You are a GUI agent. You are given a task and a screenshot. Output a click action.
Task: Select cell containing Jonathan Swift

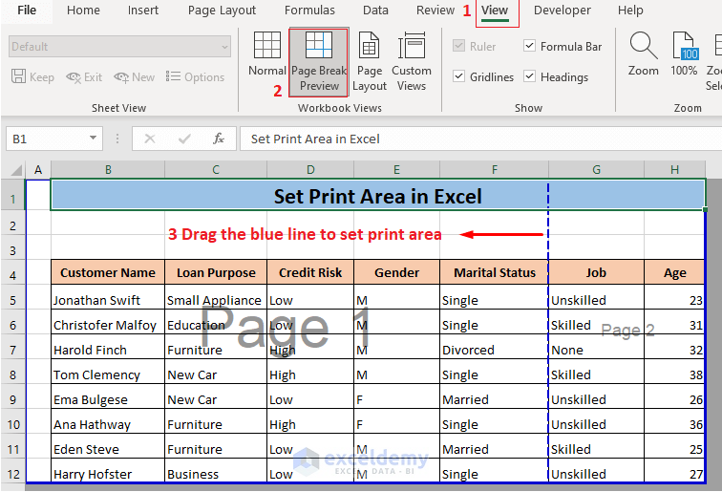(x=108, y=297)
